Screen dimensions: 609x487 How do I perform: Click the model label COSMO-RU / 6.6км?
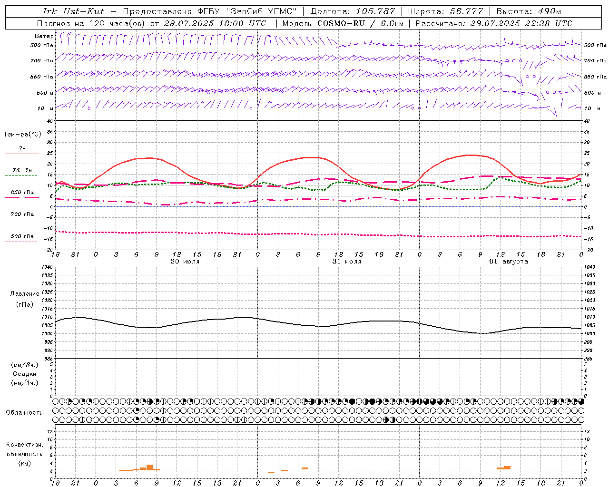360,23
